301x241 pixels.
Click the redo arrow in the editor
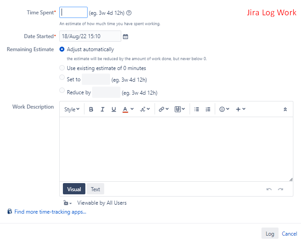[x=280, y=189]
